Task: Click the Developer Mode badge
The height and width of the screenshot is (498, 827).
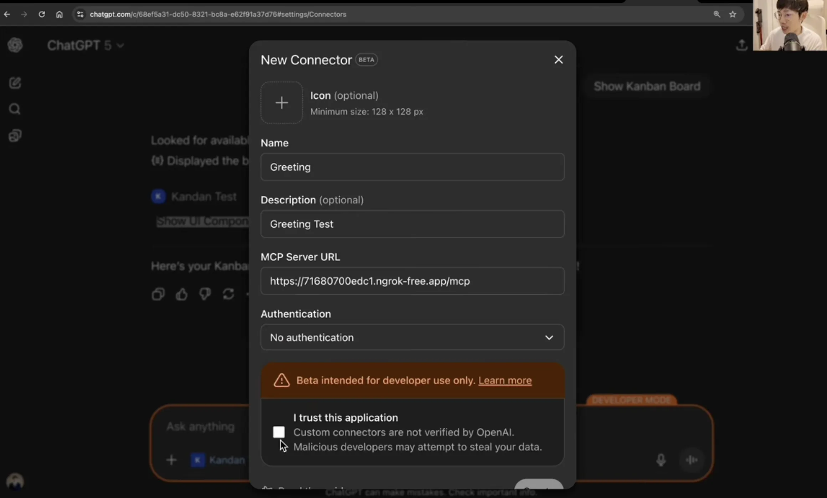Action: point(631,400)
